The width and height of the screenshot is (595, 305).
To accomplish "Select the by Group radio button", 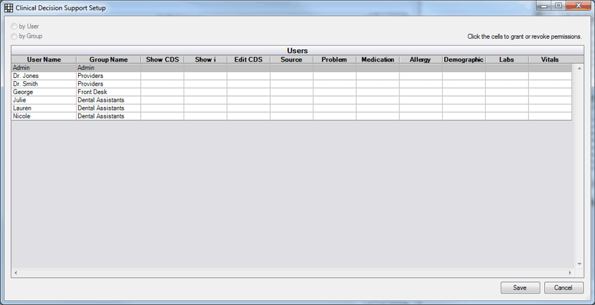I will click(14, 36).
